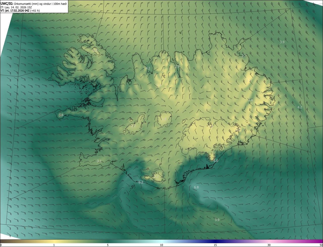Select the colour scale tick label 15
This screenshot has width=323, height=247.
(215, 245)
